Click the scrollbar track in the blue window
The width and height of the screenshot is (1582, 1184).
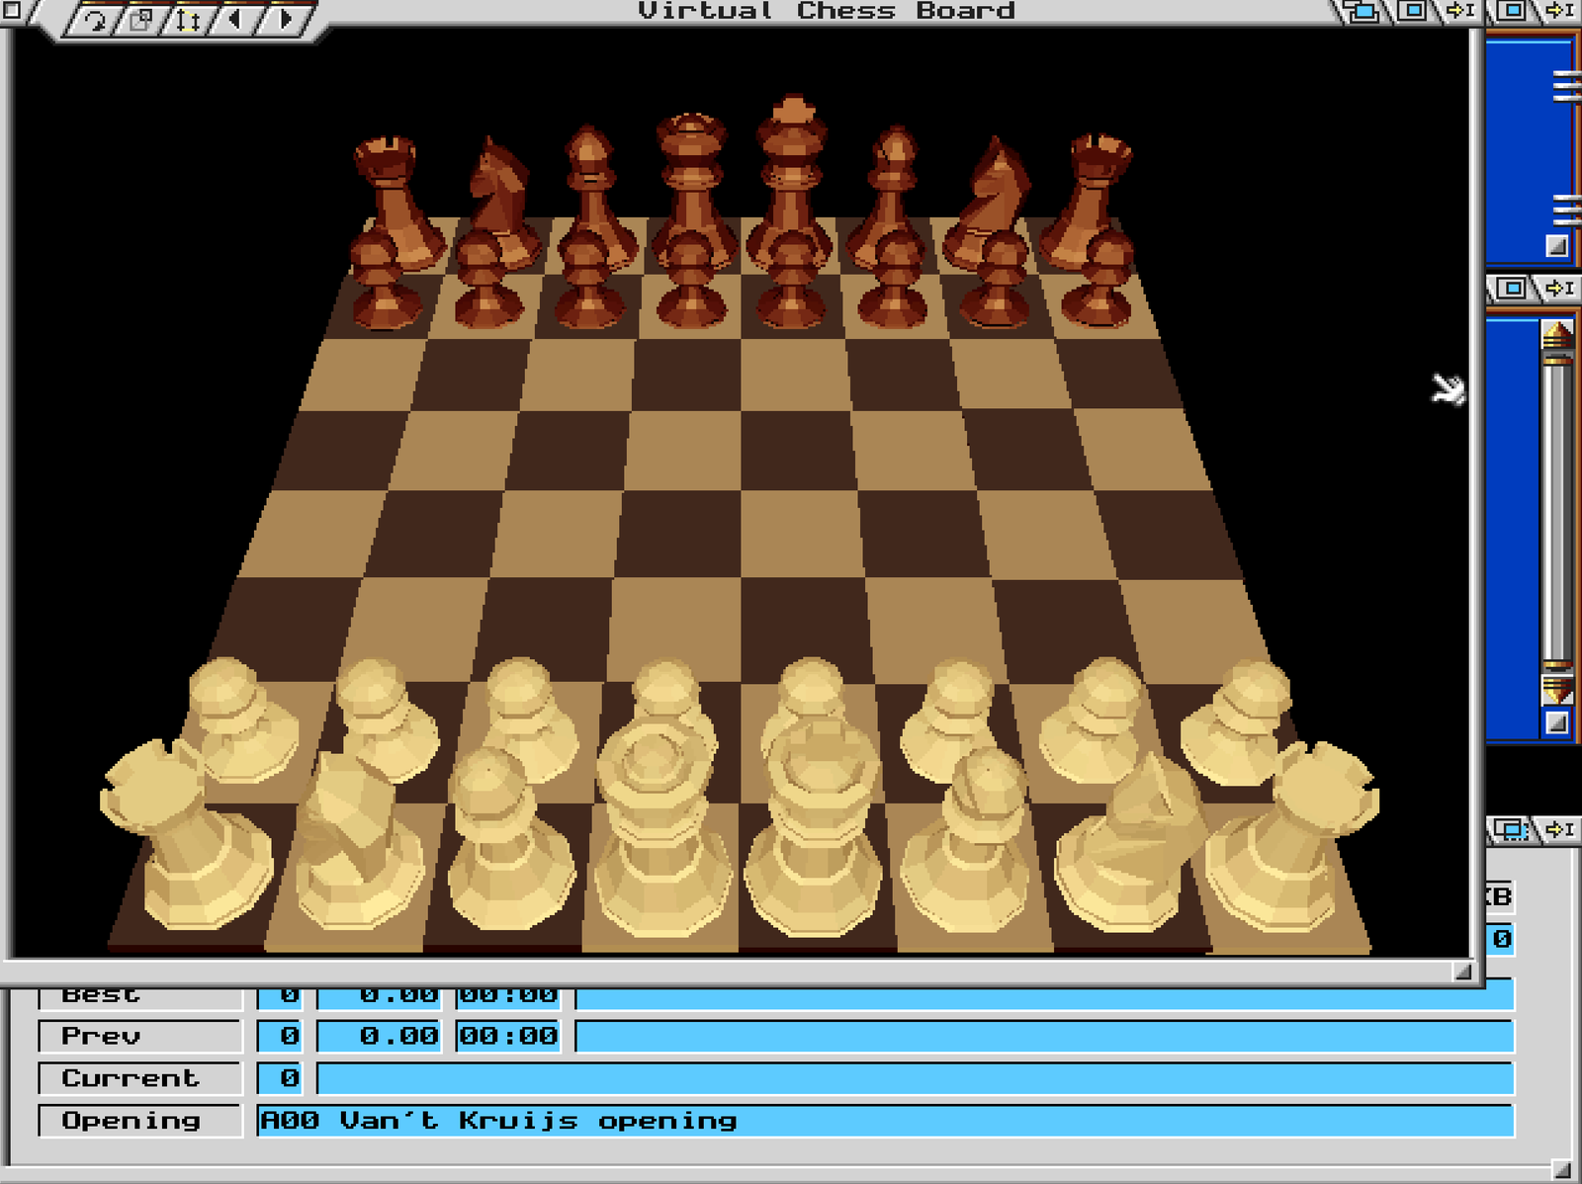(1557, 512)
